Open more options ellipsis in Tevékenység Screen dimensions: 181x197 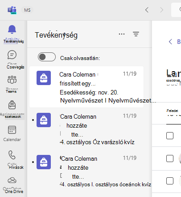click(122, 34)
